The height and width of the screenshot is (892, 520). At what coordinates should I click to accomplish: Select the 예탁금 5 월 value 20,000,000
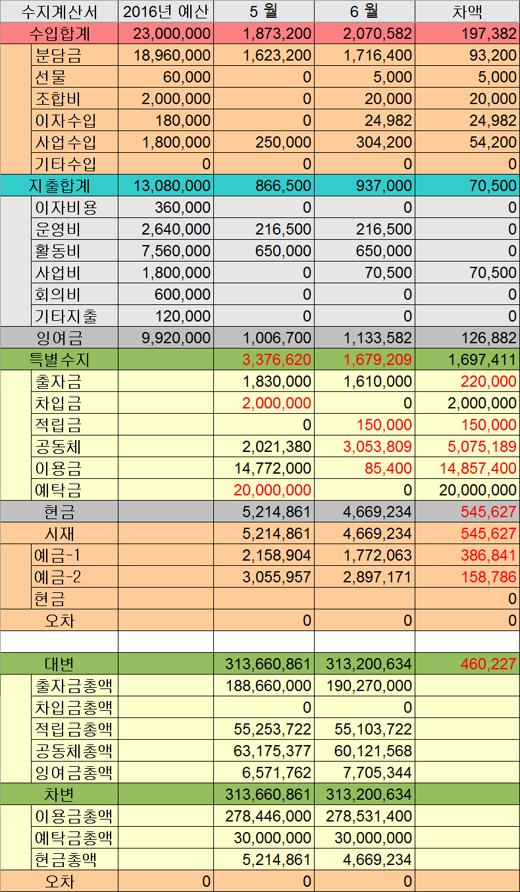pyautogui.click(x=264, y=490)
